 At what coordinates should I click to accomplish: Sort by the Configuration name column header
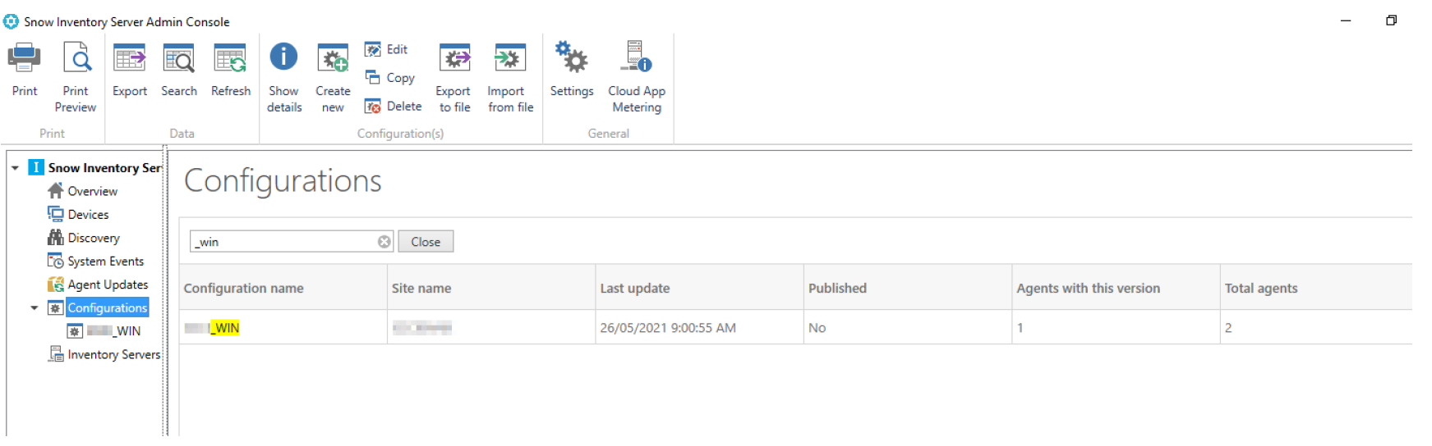pos(283,288)
